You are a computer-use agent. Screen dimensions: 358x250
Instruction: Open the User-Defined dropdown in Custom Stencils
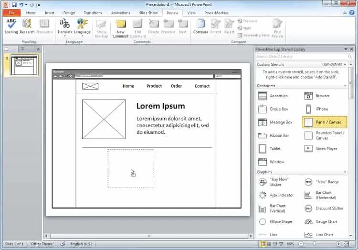tap(334, 64)
